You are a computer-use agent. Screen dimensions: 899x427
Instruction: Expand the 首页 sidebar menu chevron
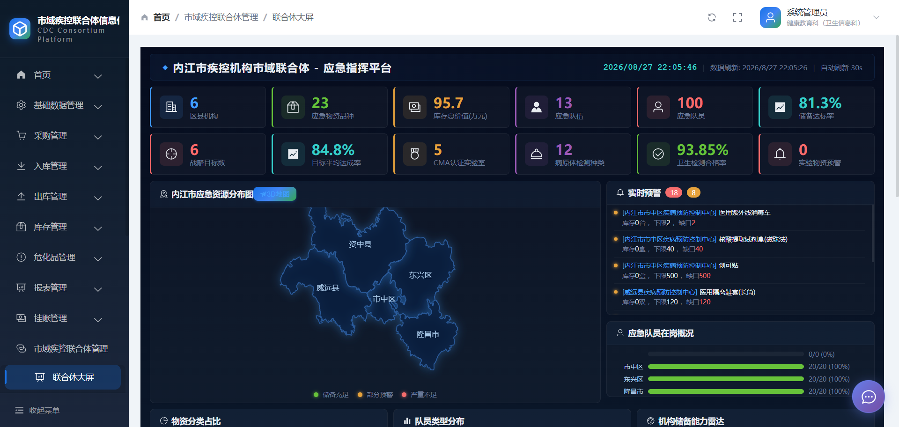point(98,76)
